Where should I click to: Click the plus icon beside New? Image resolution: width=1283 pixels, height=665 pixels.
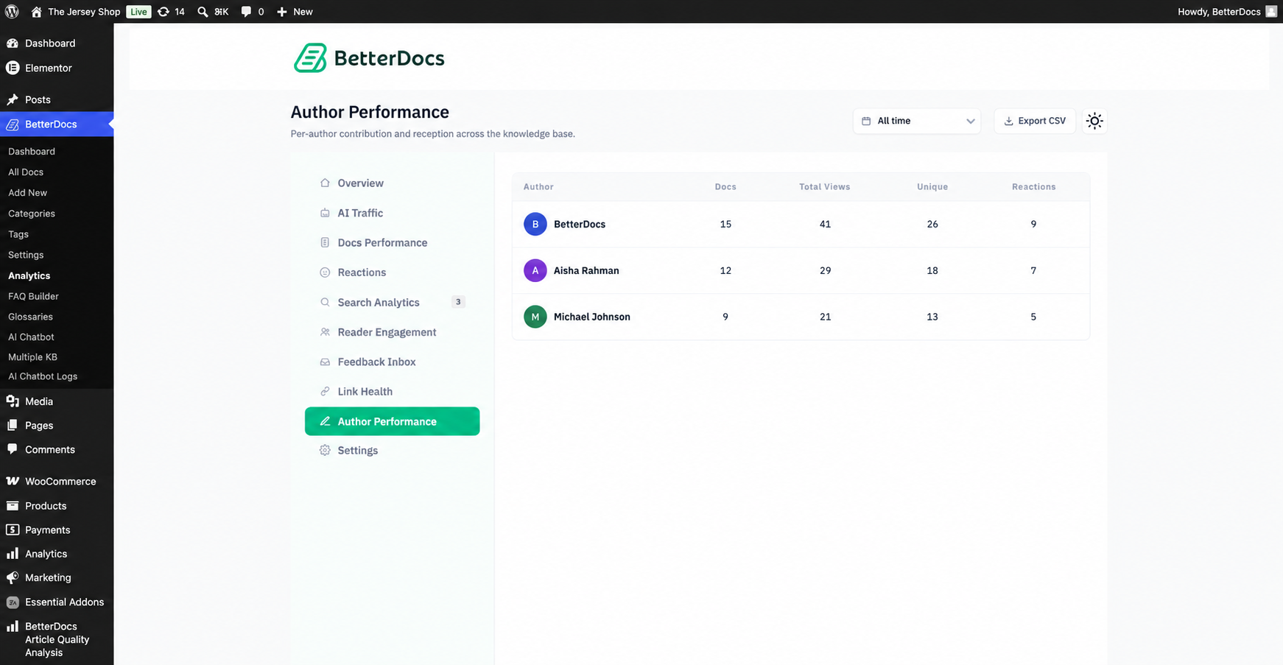[x=282, y=12]
